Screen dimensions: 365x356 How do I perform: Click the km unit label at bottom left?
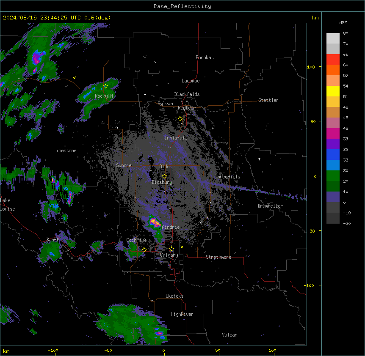tap(6, 351)
